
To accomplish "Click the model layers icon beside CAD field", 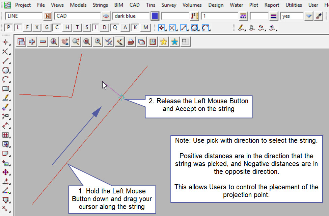I will coord(106,16).
